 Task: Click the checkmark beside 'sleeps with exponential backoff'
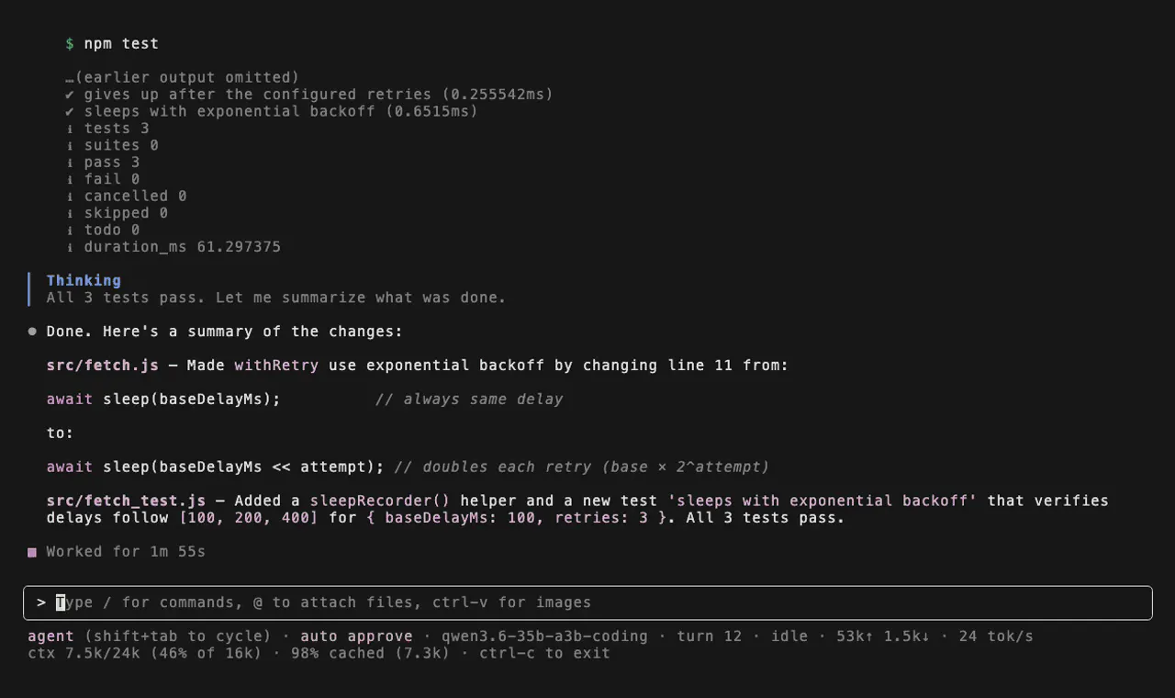(70, 111)
